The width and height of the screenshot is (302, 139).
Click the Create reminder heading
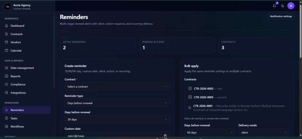point(76,66)
